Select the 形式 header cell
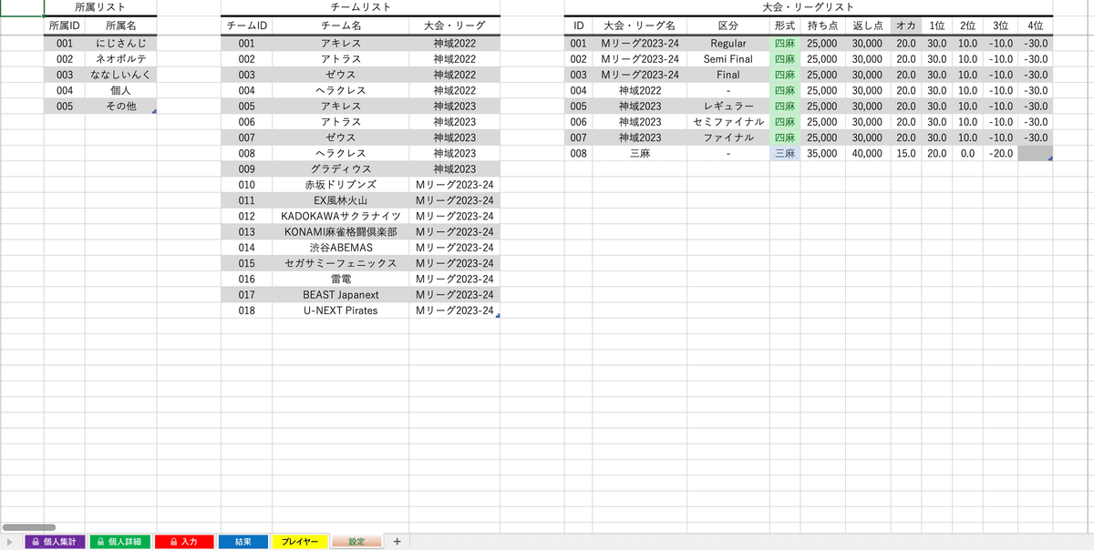Screen dimensions: 1094x550 pos(785,25)
